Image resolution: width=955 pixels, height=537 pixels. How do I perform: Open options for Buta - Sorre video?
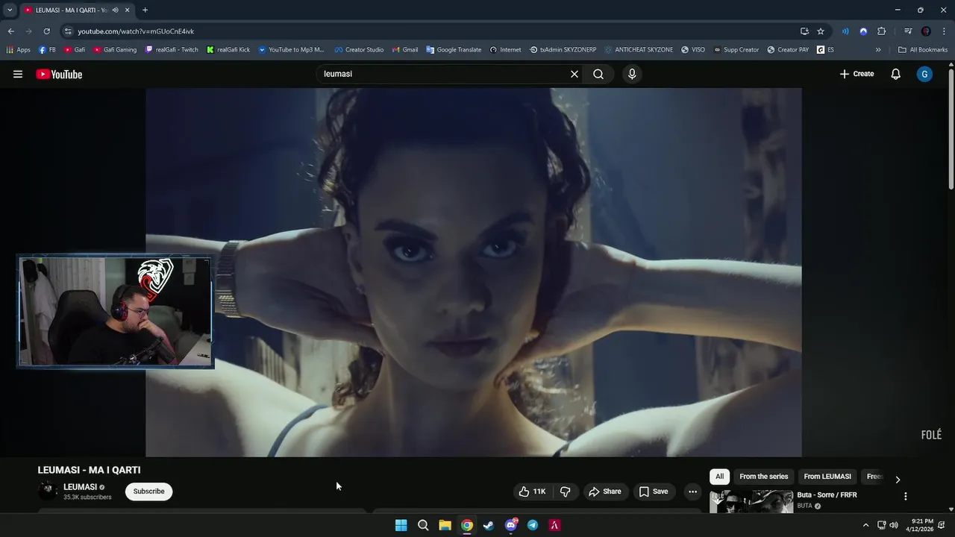[x=906, y=496]
